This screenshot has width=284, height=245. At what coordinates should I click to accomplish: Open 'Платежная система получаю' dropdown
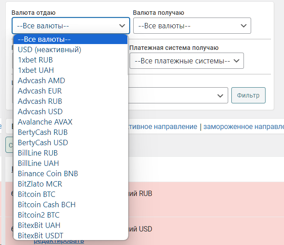(186, 61)
